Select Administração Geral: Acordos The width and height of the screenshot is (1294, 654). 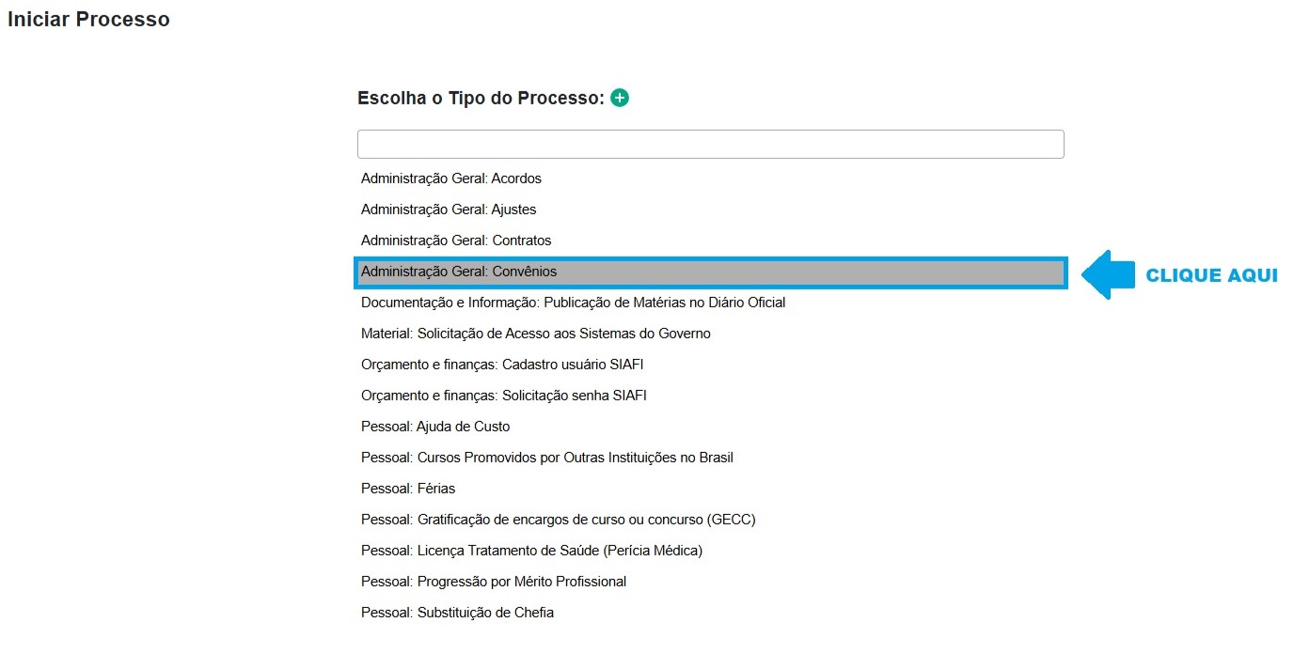click(451, 179)
